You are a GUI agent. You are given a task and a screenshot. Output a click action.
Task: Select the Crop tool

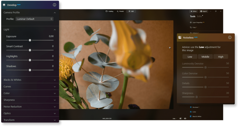[193, 27]
